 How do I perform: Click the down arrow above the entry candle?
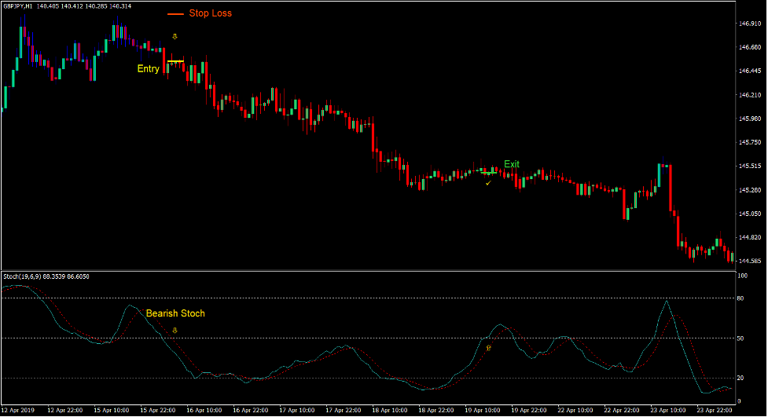coord(175,37)
